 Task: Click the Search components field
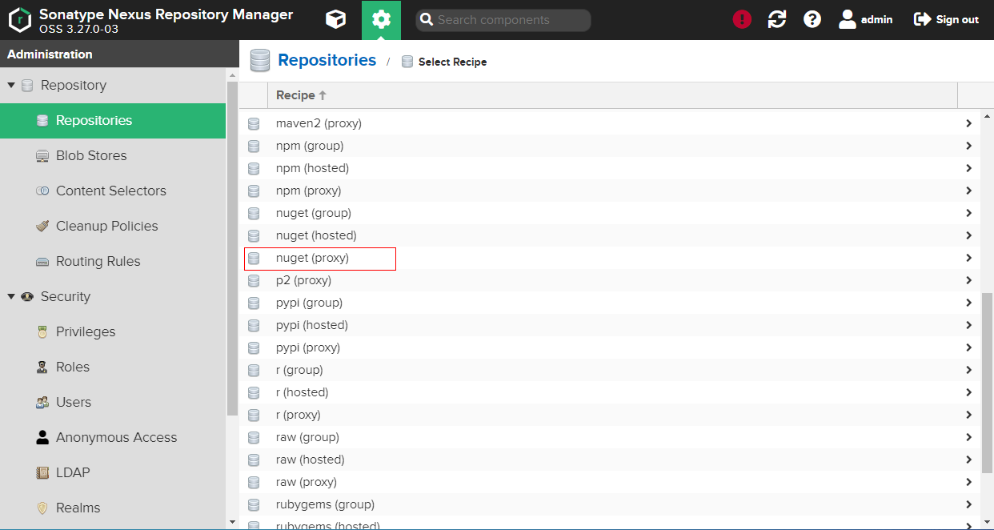pos(503,20)
